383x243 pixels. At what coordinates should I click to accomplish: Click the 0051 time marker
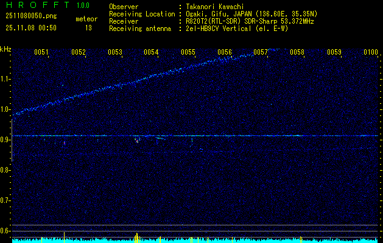41,52
